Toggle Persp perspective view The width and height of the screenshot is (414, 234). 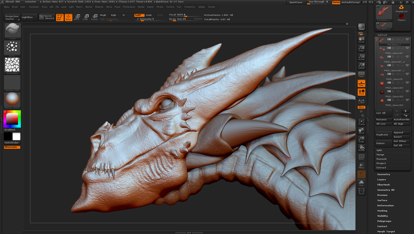click(x=361, y=74)
